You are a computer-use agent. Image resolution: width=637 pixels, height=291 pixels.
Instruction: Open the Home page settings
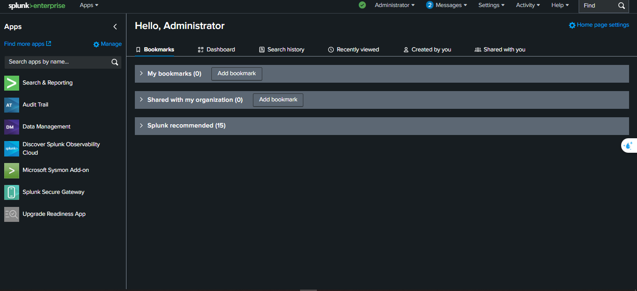(x=599, y=25)
